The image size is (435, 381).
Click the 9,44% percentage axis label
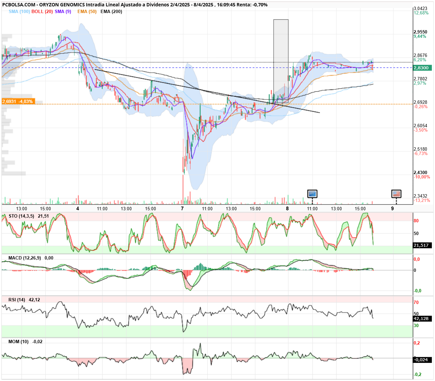pos(420,36)
